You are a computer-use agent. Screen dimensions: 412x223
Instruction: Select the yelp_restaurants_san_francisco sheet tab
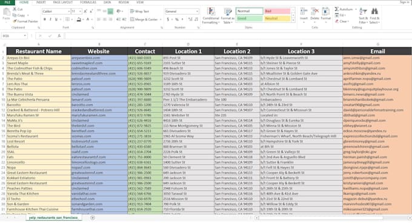tap(53, 218)
